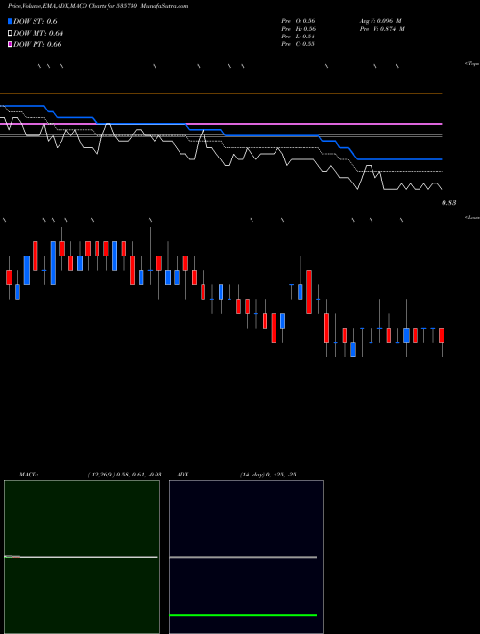
Task: Click the '<Tops' marker label
Action: [x=472, y=64]
